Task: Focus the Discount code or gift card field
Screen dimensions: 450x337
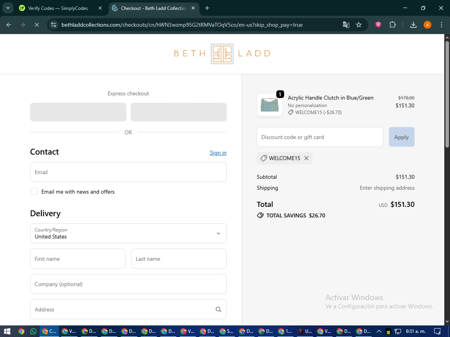Action: coord(320,137)
